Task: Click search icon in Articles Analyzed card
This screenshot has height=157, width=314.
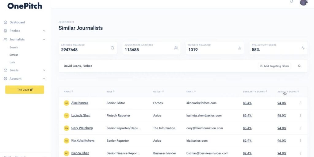Action: [113, 48]
